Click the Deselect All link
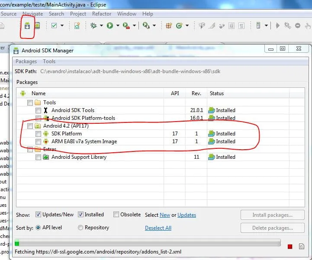 point(158,228)
